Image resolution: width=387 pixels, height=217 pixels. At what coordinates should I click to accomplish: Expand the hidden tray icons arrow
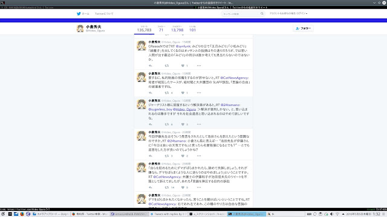(x=343, y=214)
